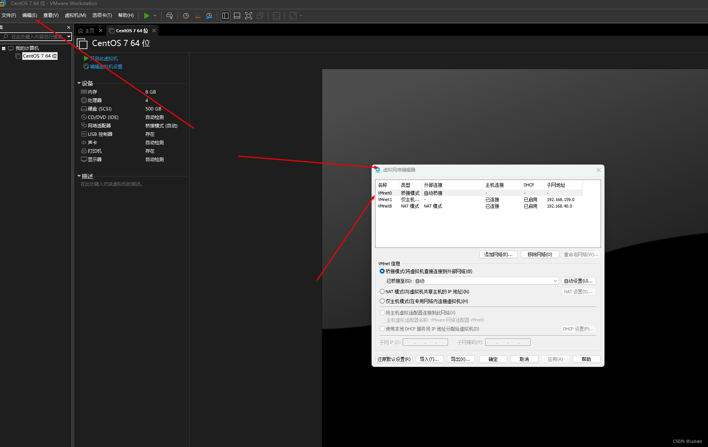The image size is (708, 447).
Task: Click the green power on toolbar icon
Action: [x=147, y=16]
